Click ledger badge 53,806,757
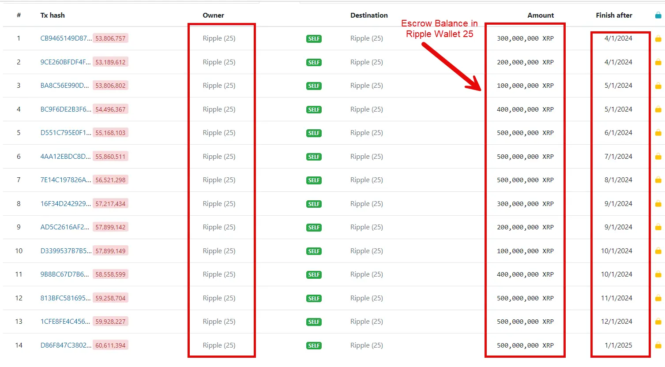The width and height of the screenshot is (665, 367). pos(110,38)
